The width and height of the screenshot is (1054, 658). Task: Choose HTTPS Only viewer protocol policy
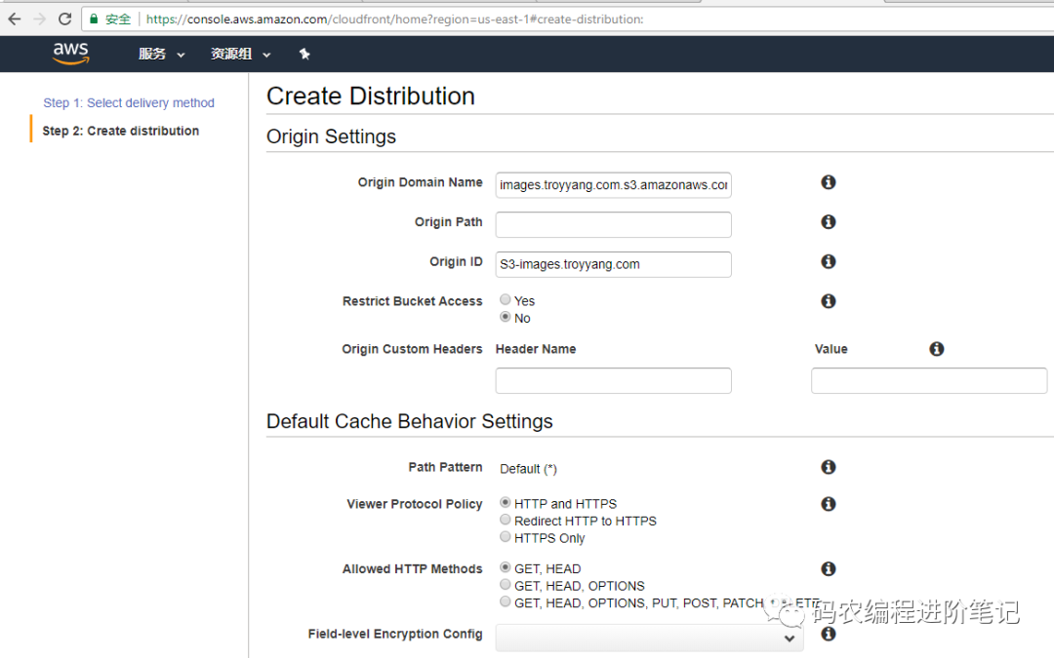pos(506,537)
